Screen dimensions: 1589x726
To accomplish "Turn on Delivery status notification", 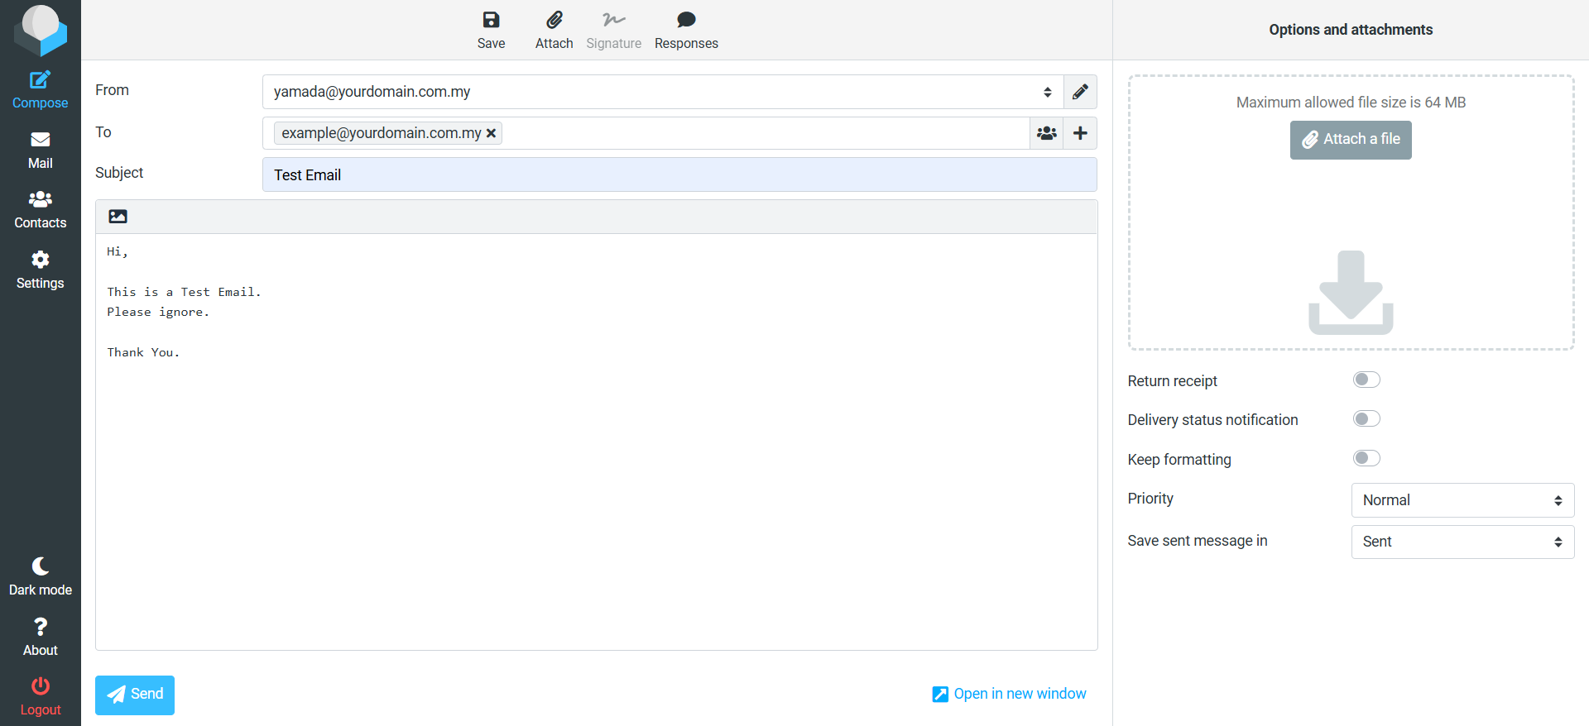I will pos(1366,419).
